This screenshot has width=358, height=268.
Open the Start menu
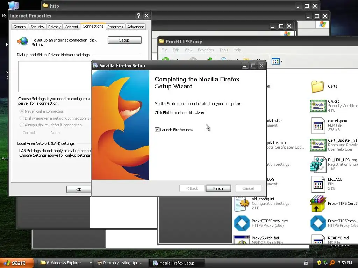coord(17,263)
